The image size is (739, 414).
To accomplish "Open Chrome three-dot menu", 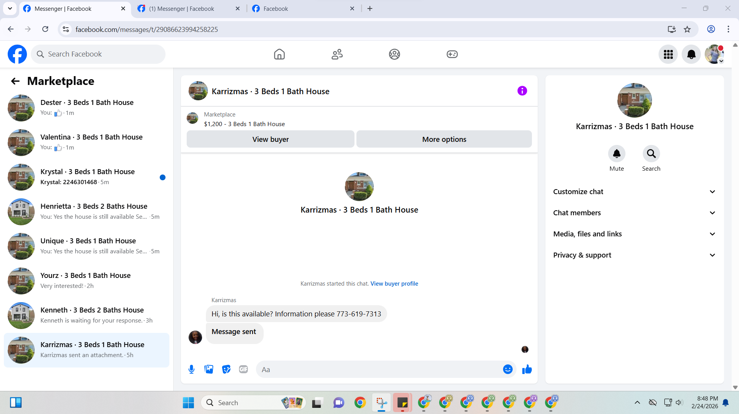I will [x=728, y=29].
